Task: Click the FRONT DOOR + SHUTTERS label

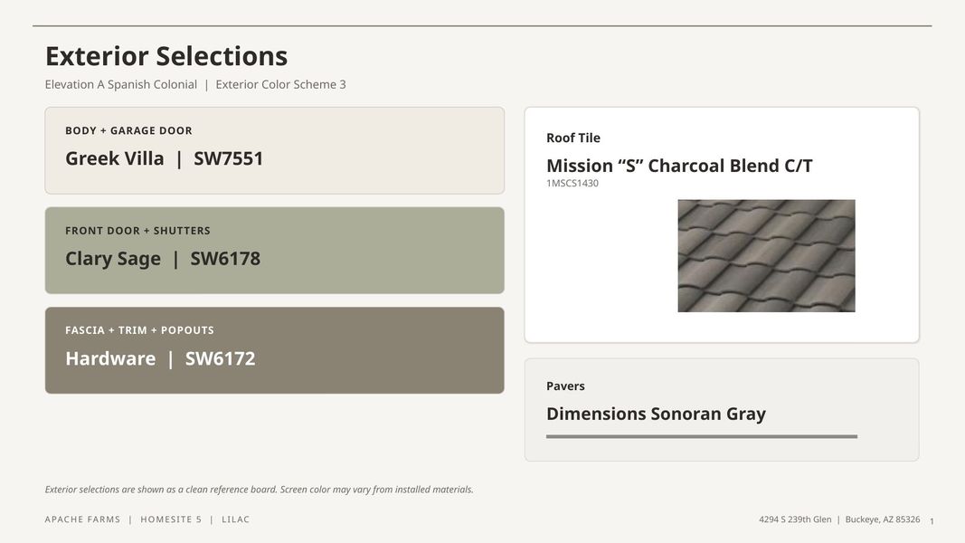Action: click(137, 231)
